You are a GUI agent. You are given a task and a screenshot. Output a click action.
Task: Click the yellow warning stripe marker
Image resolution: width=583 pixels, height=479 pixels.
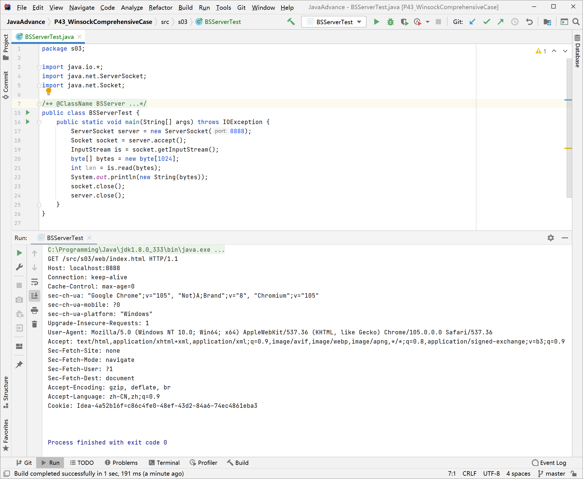(x=568, y=149)
